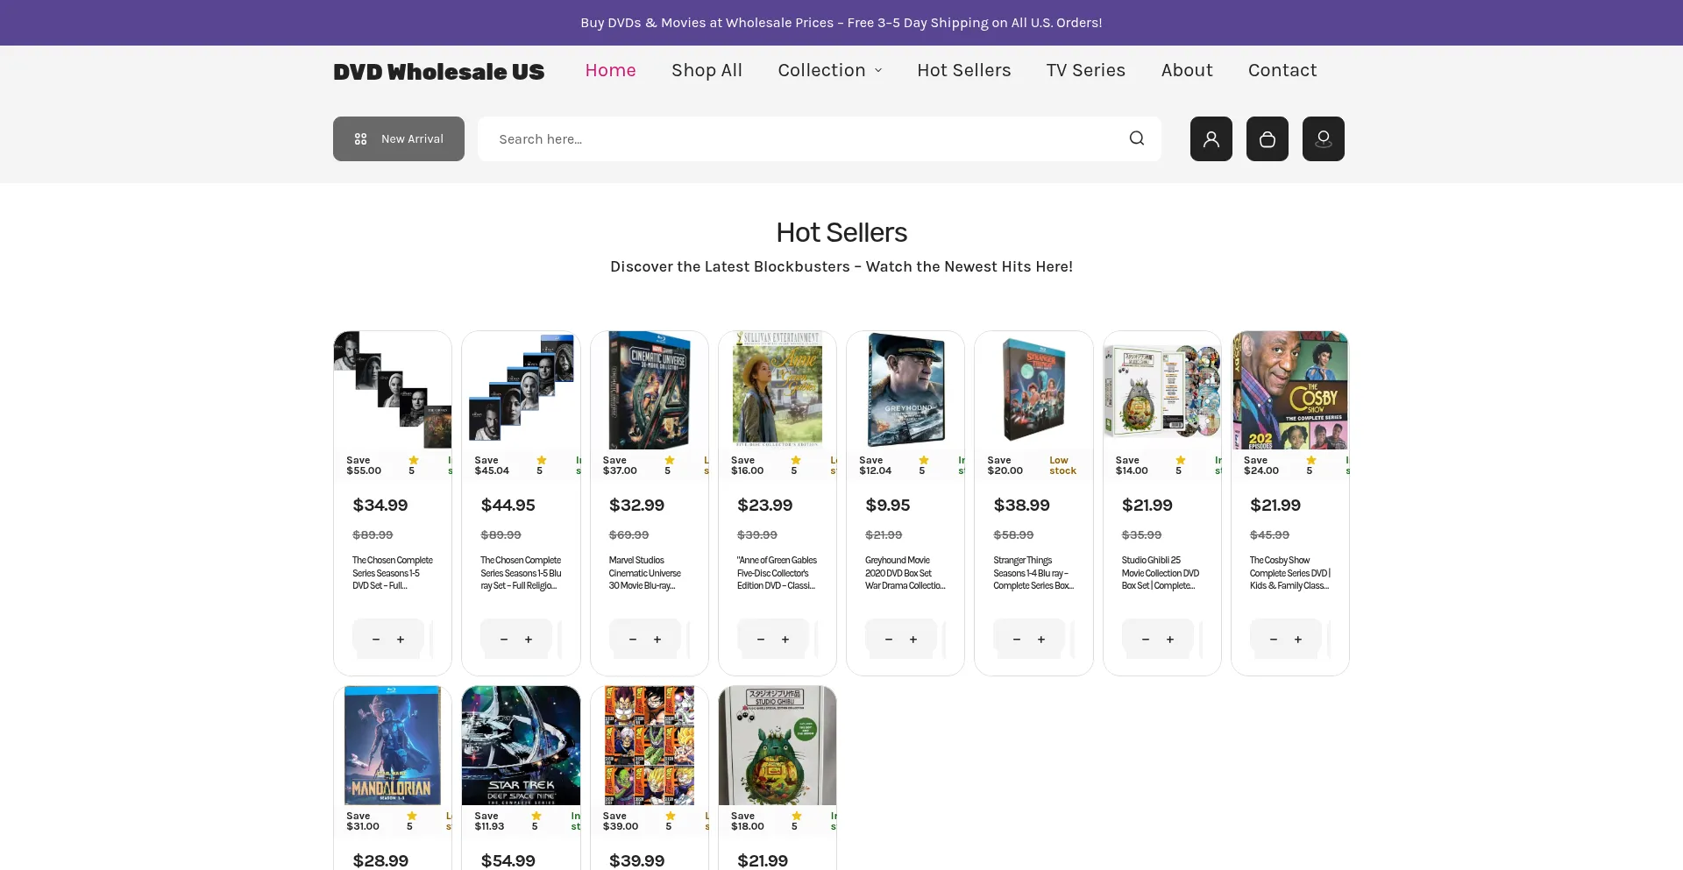Open the user account icon
1683x870 pixels.
coord(1211,138)
